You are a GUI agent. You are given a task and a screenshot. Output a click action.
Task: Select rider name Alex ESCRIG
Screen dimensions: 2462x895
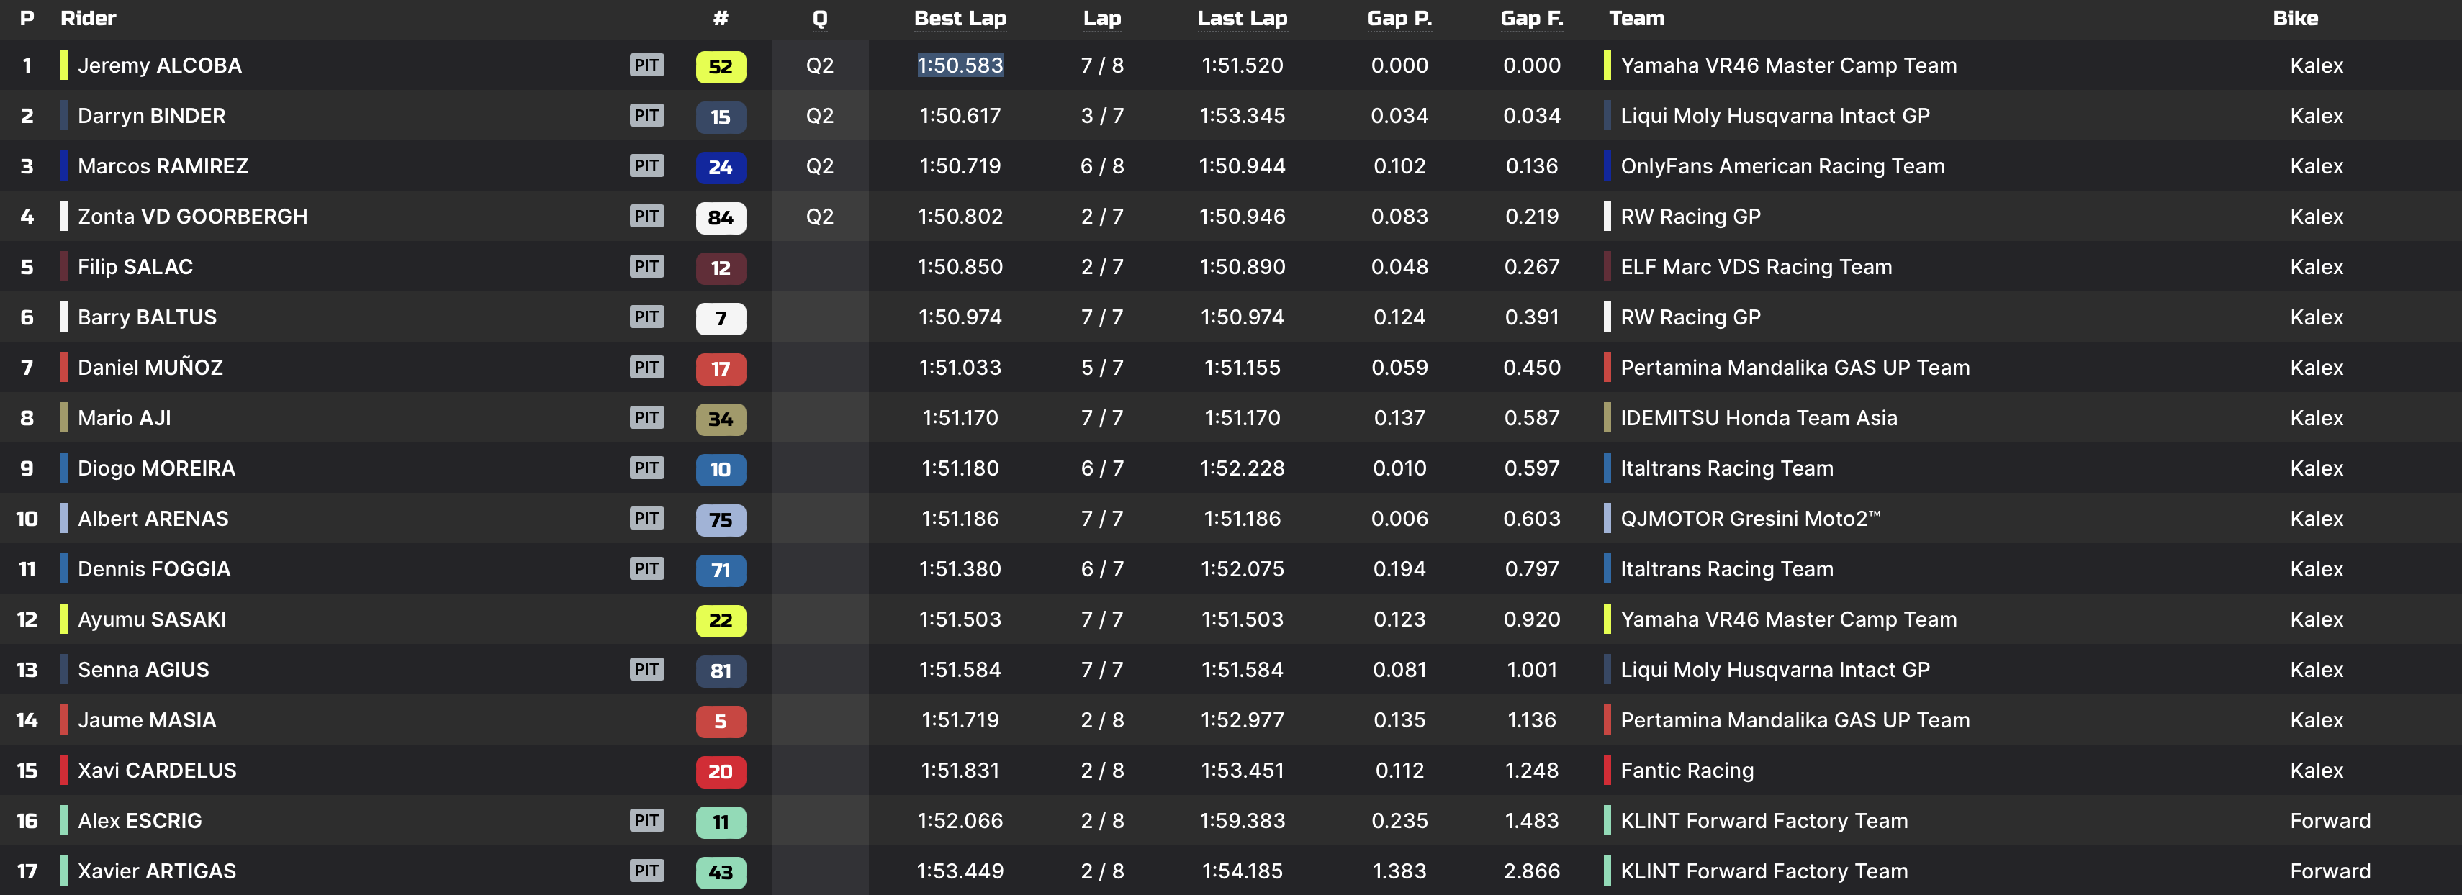(x=140, y=820)
